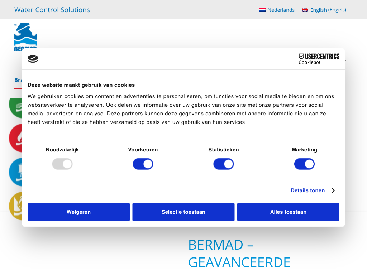Screen dimensions: 367x275
Task: Select the red circular fire protection icon
Action: tap(16, 138)
